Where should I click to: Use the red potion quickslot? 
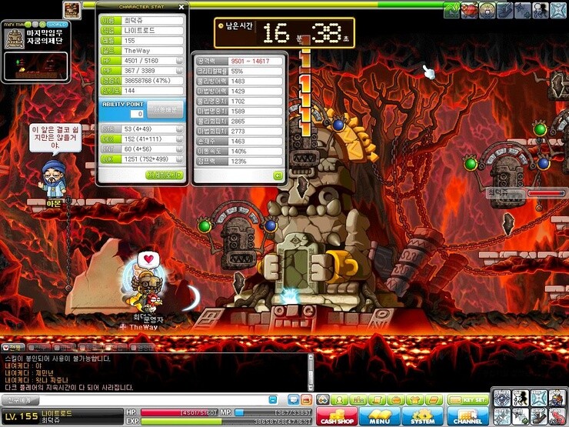[557, 417]
